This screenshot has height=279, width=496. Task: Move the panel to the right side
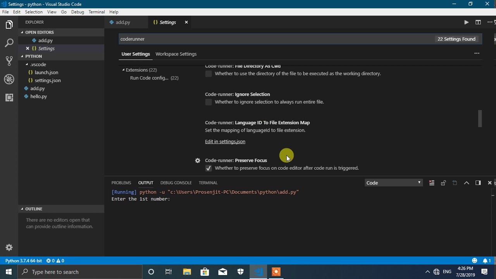click(478, 183)
